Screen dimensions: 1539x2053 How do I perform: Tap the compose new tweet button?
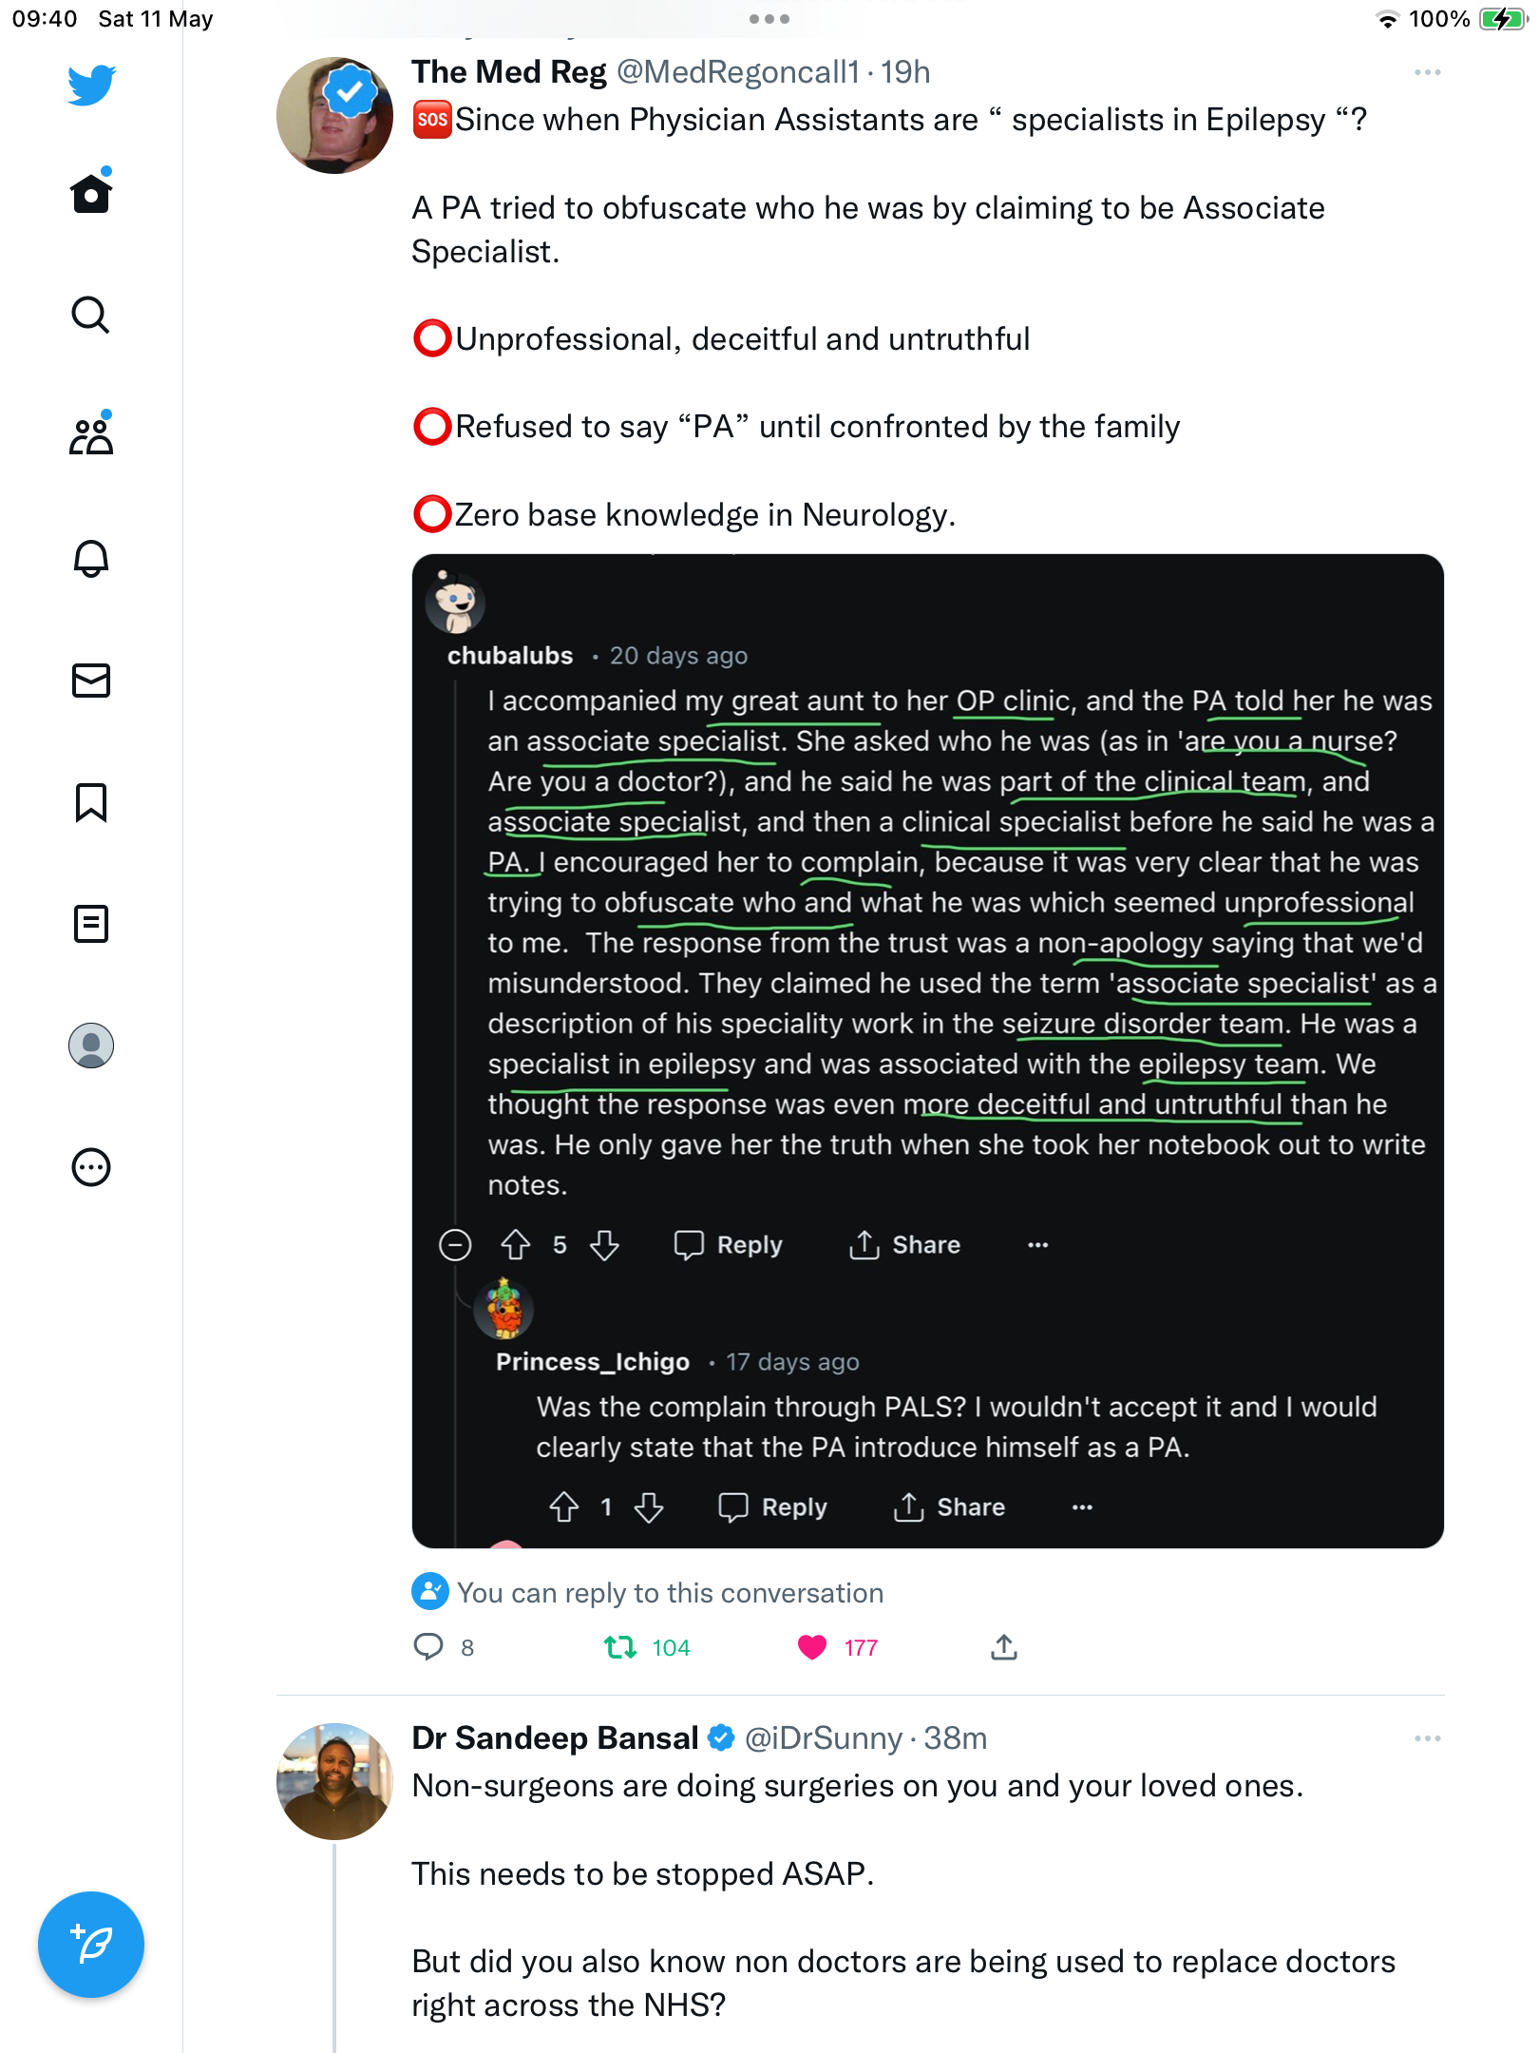pyautogui.click(x=91, y=1945)
